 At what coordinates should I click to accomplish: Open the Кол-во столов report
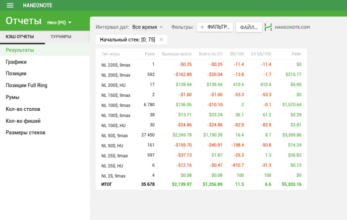tap(23, 109)
